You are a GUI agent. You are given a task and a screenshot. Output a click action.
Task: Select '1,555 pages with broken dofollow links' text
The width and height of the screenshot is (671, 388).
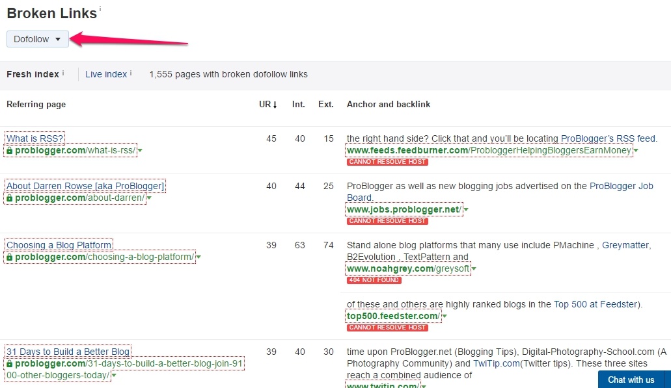click(228, 74)
